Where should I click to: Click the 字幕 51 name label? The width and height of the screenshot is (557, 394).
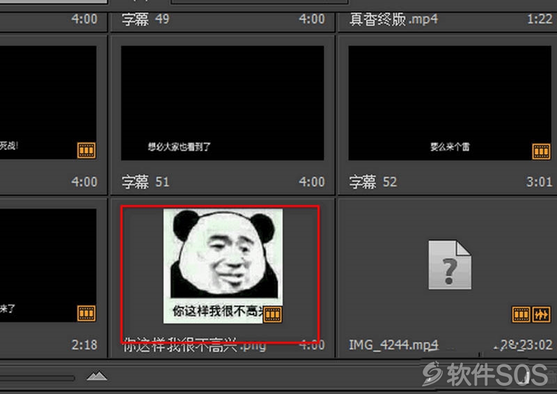pyautogui.click(x=146, y=182)
